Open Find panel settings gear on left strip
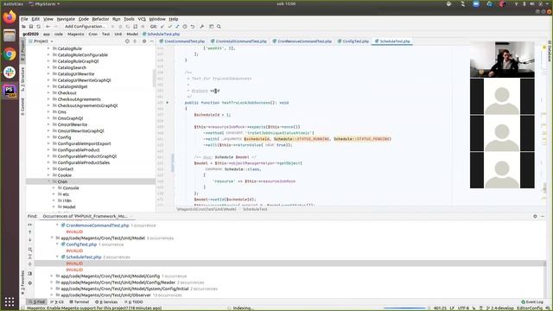 point(30,282)
